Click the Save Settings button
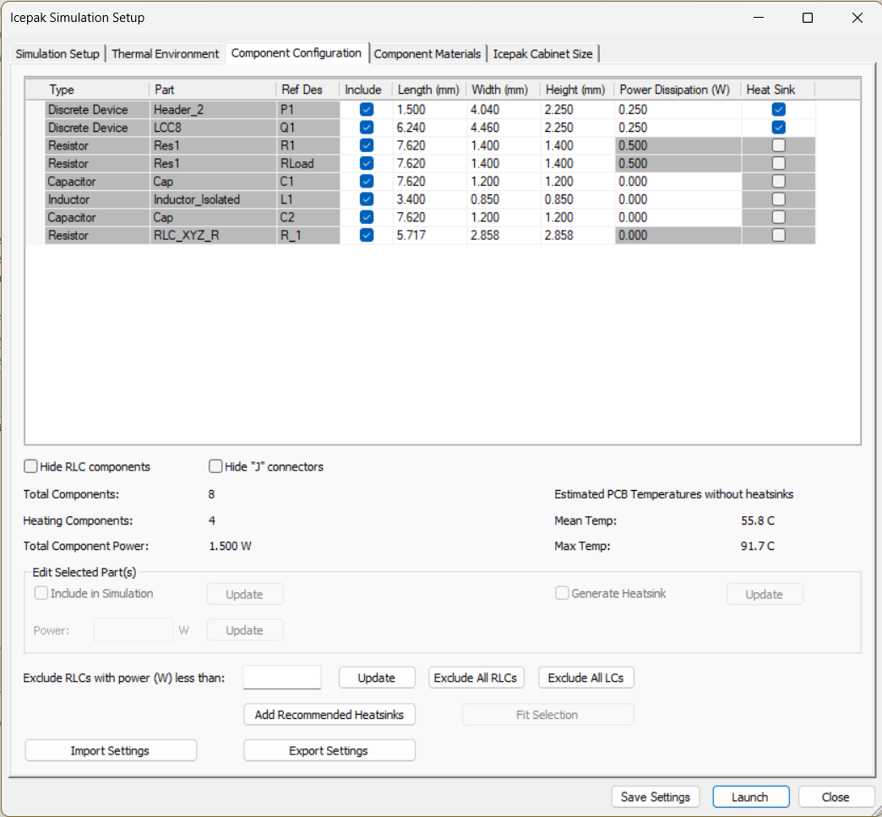The height and width of the screenshot is (817, 882). [x=655, y=796]
